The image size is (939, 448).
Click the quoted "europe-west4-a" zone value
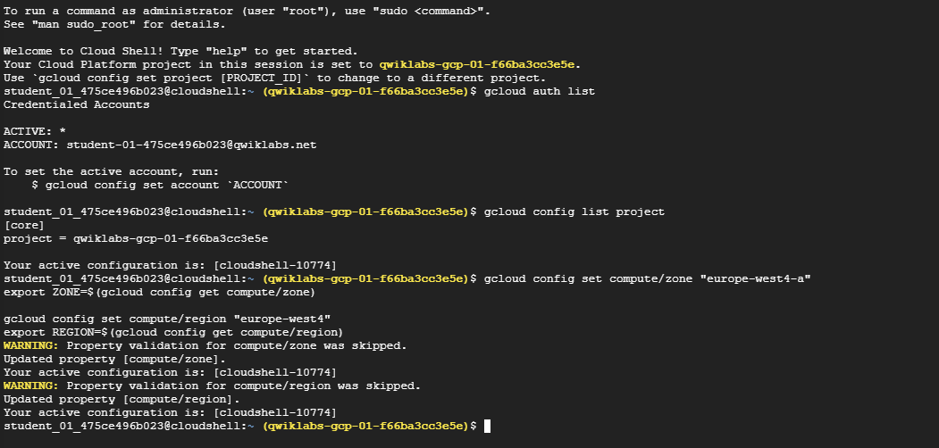click(x=755, y=278)
